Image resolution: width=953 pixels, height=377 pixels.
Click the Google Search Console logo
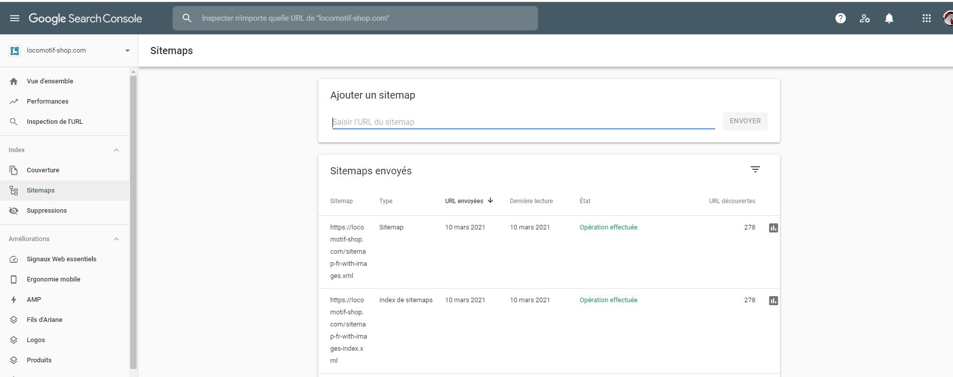tap(85, 19)
